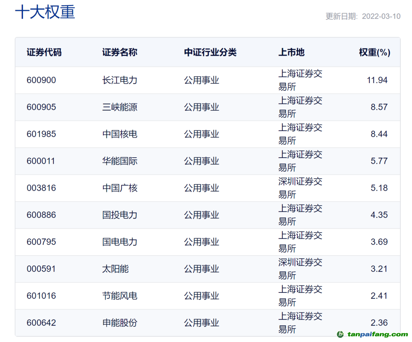Click the 更新日期 2022-03-10 text
412x342 pixels.
tap(362, 16)
